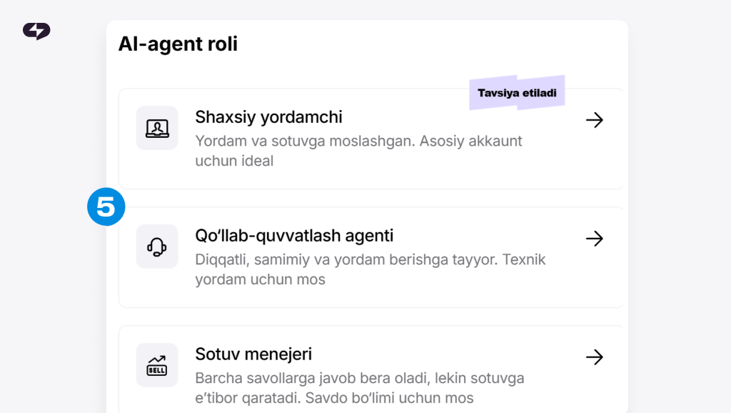Click the lightning bolt app logo

click(x=36, y=31)
